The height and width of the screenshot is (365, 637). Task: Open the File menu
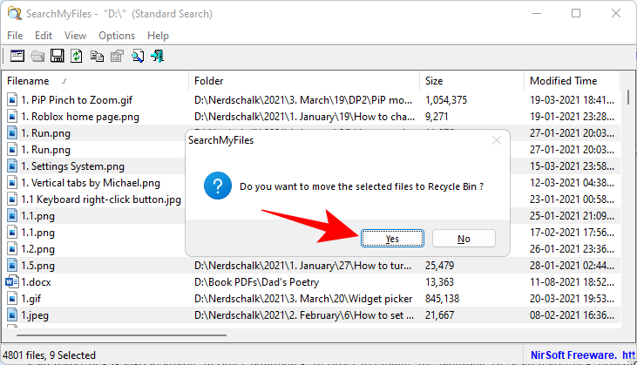click(15, 36)
